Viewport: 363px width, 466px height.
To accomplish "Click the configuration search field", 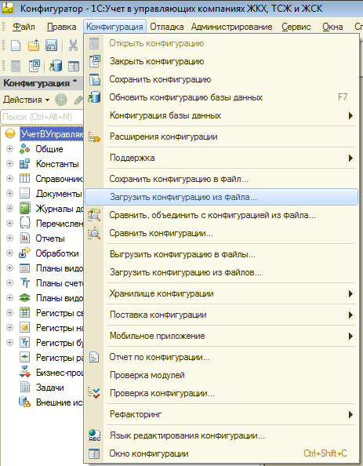I will (x=42, y=117).
